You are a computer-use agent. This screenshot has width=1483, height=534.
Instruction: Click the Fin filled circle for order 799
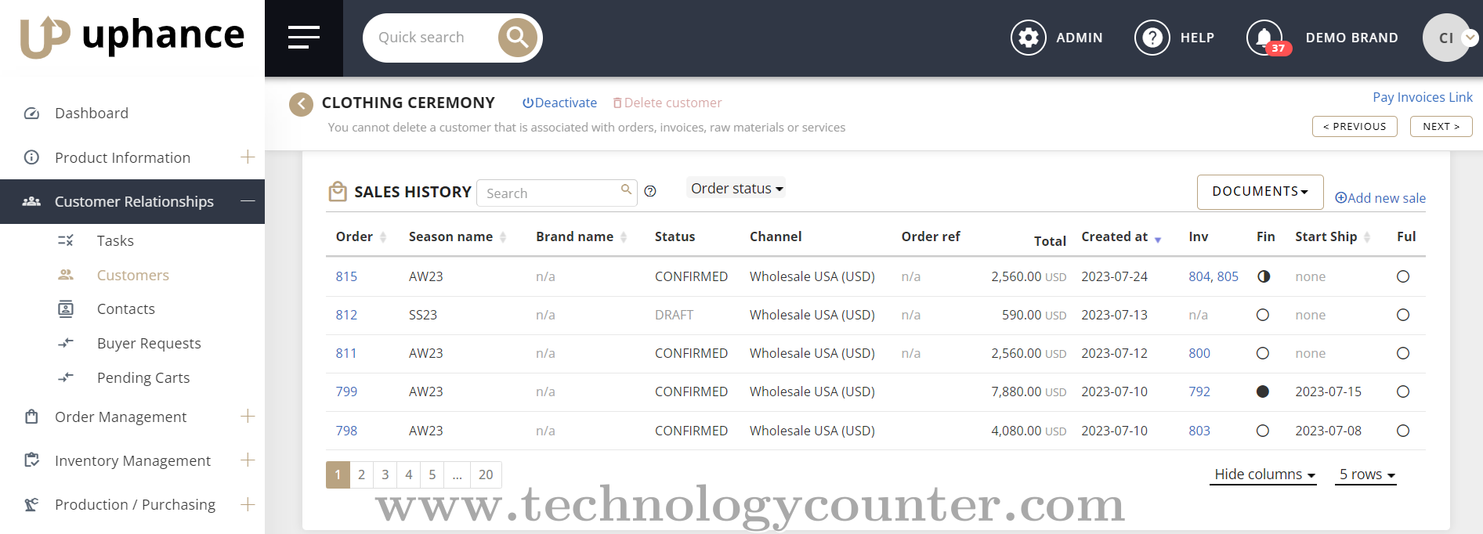pos(1263,391)
